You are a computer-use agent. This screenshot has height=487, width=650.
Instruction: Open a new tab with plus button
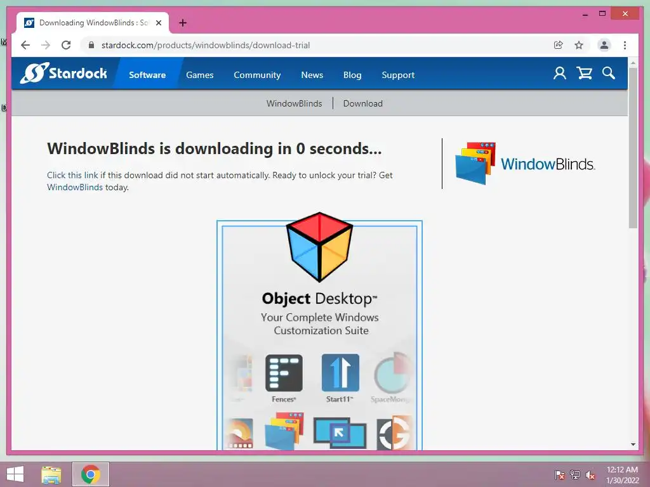click(x=182, y=23)
